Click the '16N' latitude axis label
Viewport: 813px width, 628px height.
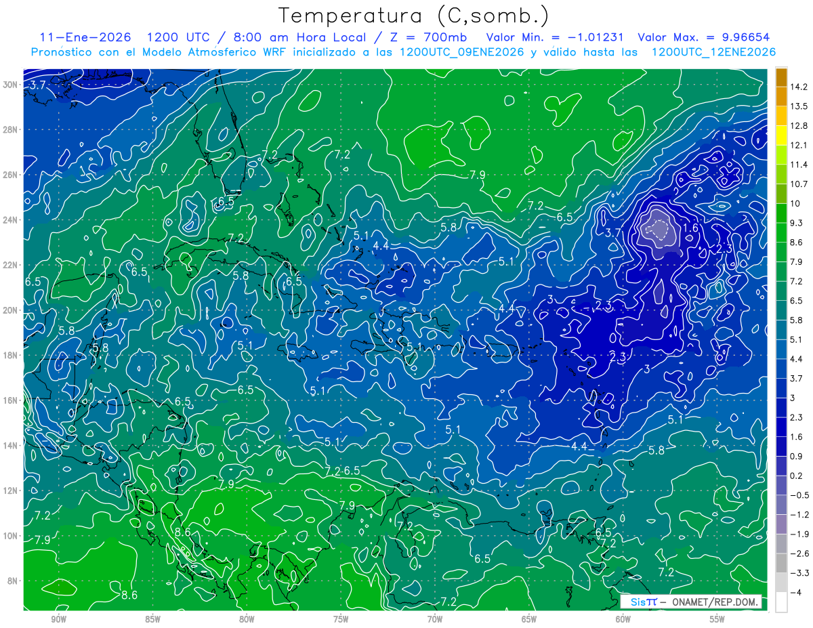(x=11, y=400)
